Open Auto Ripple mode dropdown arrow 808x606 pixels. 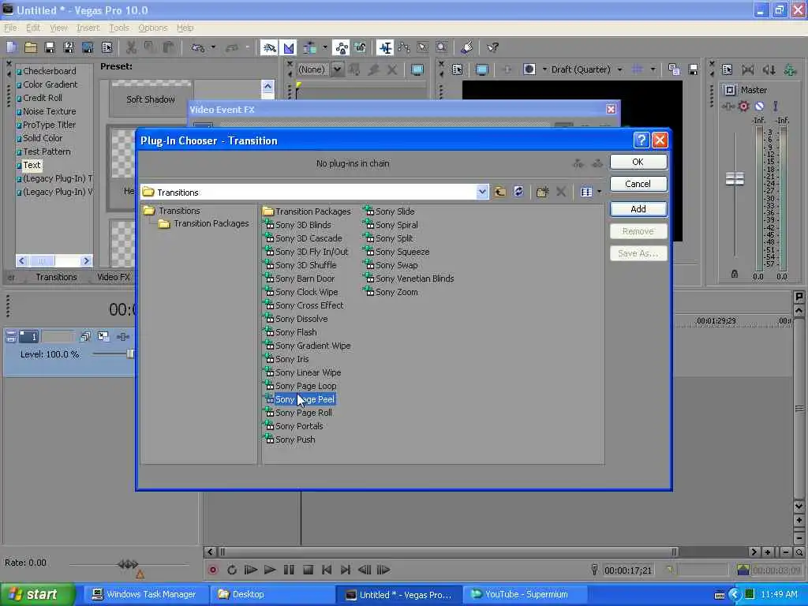point(324,47)
